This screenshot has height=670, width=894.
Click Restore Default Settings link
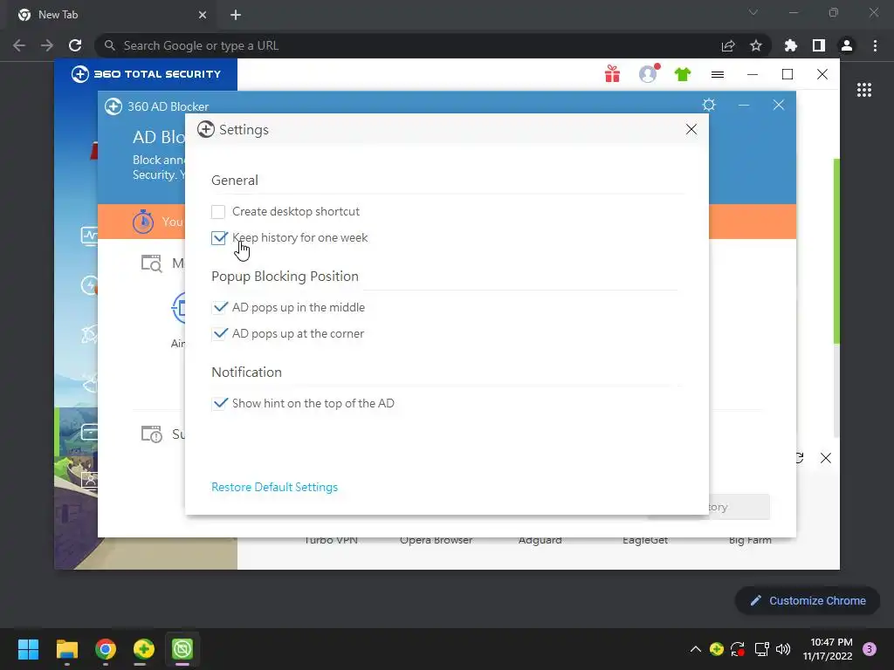pos(274,487)
